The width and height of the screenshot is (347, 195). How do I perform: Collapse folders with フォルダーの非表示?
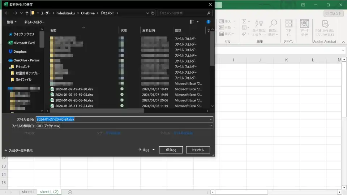tap(18, 150)
